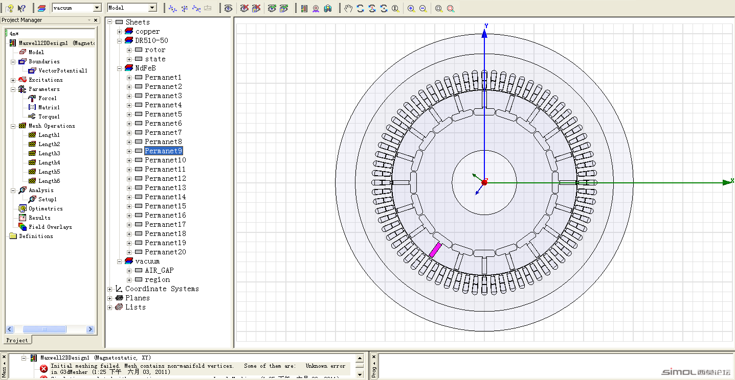Click the rotated coordinate system icon

[184, 8]
